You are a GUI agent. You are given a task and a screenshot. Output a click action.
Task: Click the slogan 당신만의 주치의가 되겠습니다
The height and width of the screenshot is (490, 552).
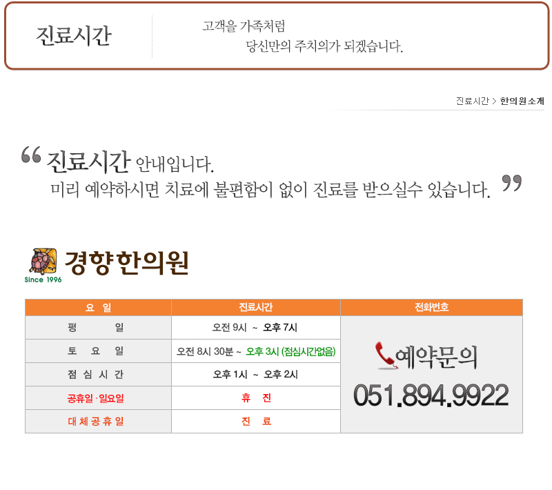324,46
